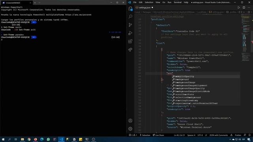
Task: Click the feedback icon in VS Code status bar
Action: 245,135
